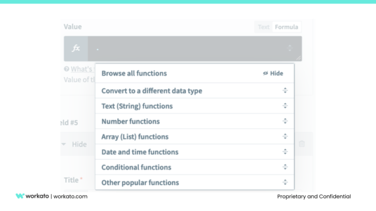Click the trash icon beside field #5
The image size is (376, 211).
tap(302, 144)
